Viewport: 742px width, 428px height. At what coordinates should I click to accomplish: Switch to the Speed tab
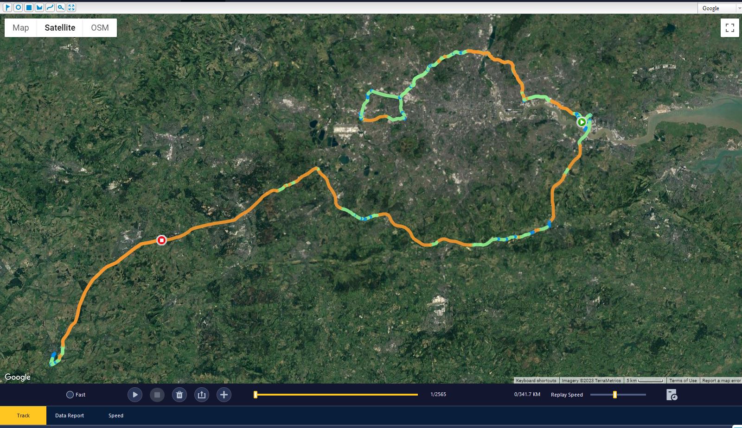[116, 415]
